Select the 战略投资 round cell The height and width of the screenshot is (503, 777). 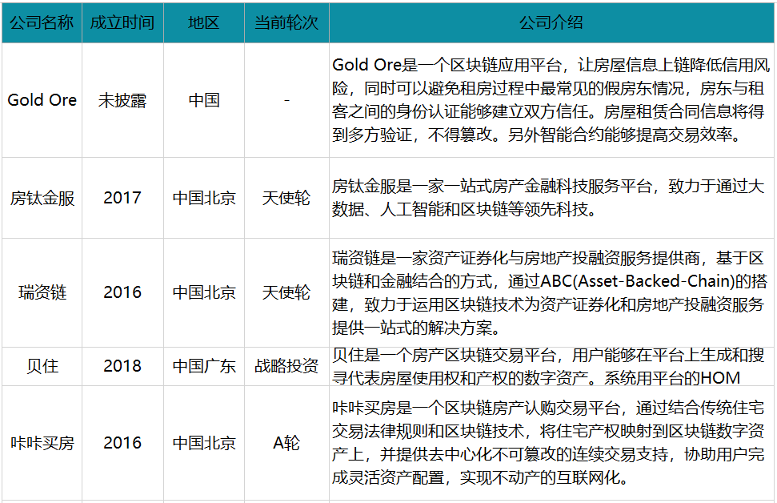(286, 366)
